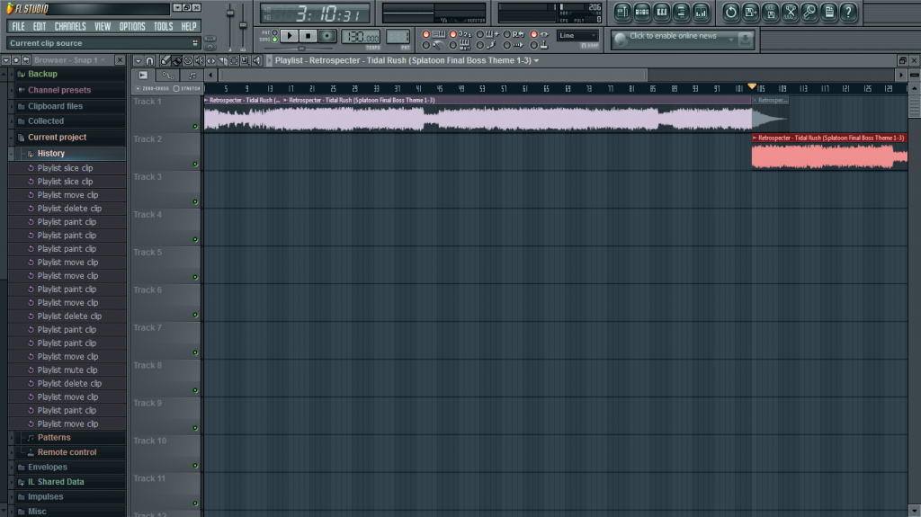This screenshot has width=921, height=517.
Task: Expand the Patterns tree node
Action: click(11, 438)
